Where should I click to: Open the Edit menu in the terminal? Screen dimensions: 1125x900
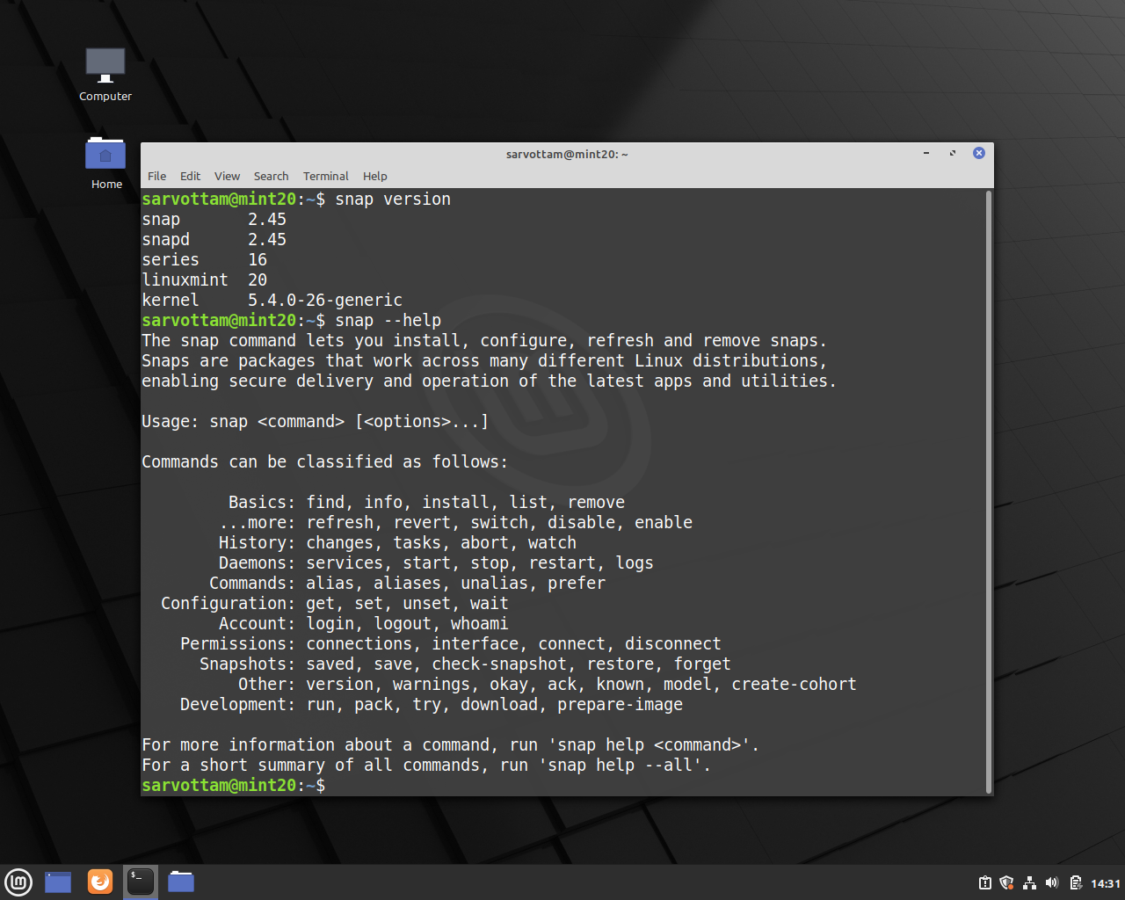pyautogui.click(x=190, y=176)
